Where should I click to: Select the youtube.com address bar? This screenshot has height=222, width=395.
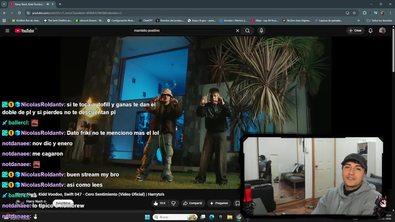click(185, 13)
